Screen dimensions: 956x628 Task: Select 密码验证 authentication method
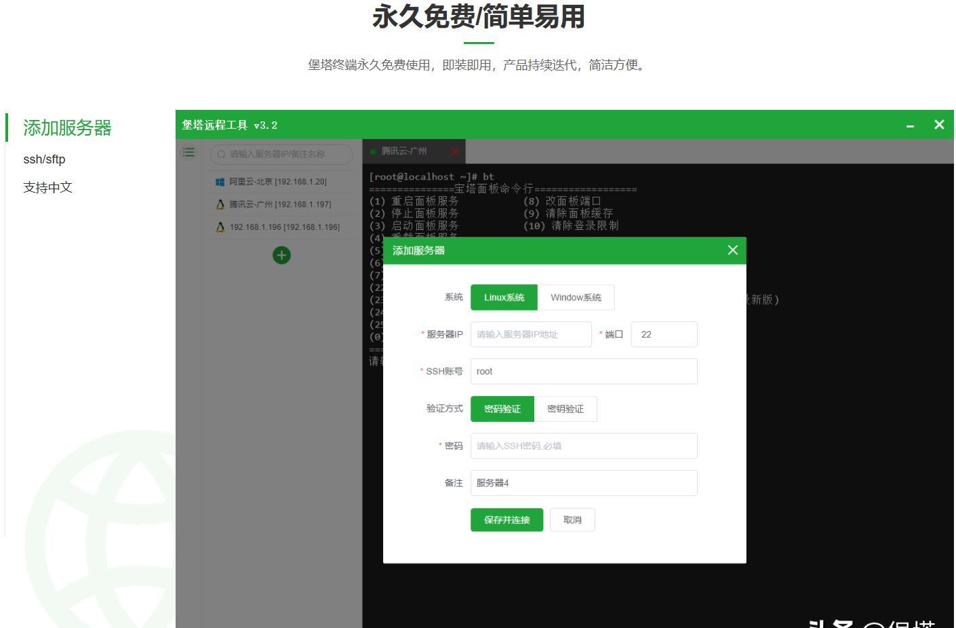coord(502,409)
